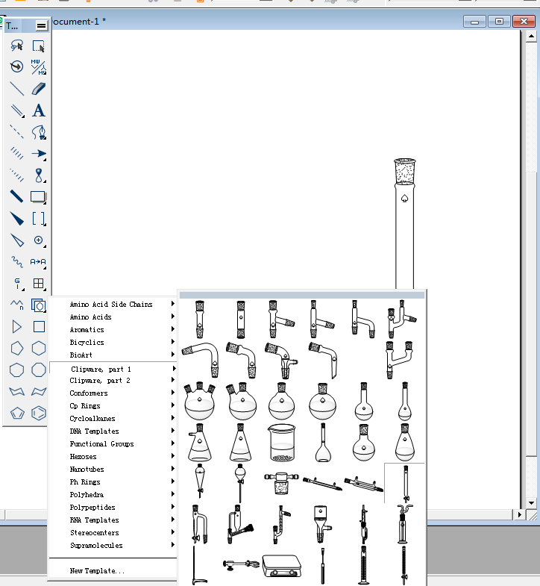This screenshot has width=540, height=586.
Task: Select the Acyclic Chain tool
Action: pyautogui.click(x=17, y=305)
